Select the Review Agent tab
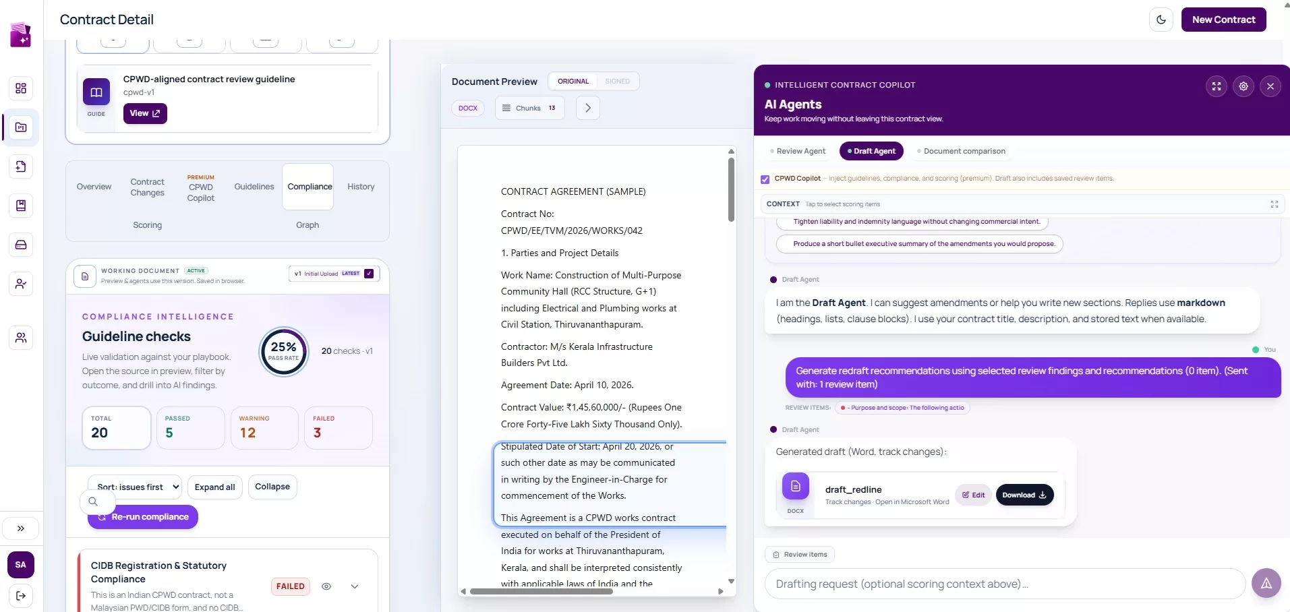1290x612 pixels. coord(798,151)
